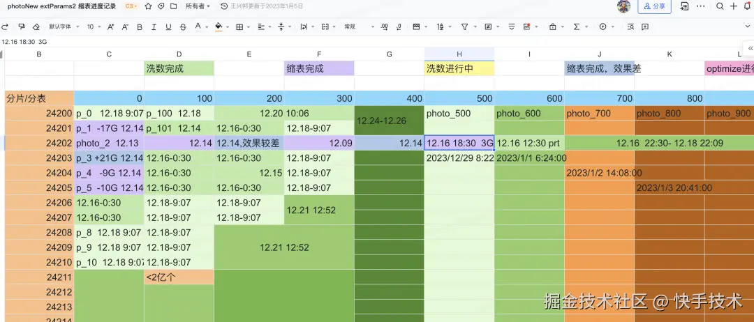Toggle bold formatting
The width and height of the screenshot is (754, 322).
tap(140, 27)
